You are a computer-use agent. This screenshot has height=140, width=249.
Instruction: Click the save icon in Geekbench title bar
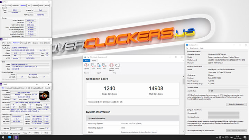pos(85,57)
